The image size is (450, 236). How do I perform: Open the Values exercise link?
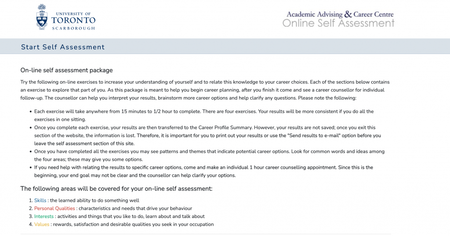(42, 224)
